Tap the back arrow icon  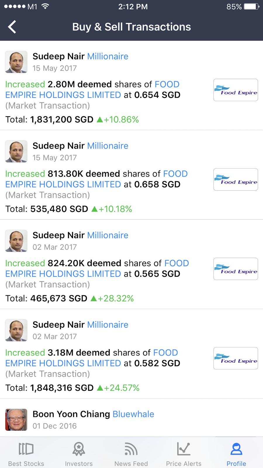(12, 27)
